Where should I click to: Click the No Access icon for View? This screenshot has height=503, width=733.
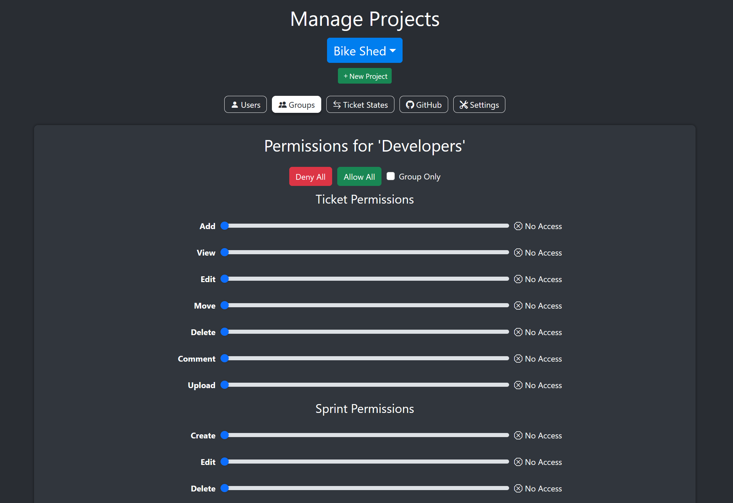coord(518,253)
